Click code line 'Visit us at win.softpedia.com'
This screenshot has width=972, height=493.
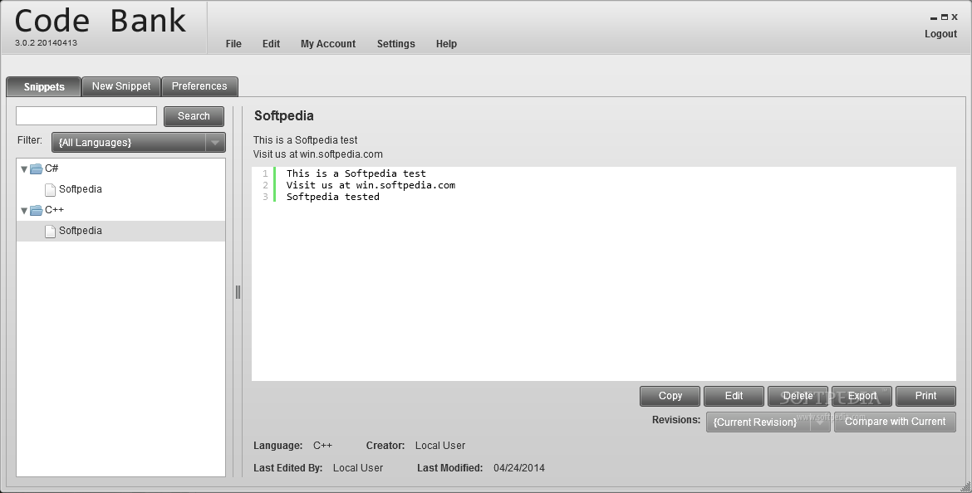coord(371,185)
